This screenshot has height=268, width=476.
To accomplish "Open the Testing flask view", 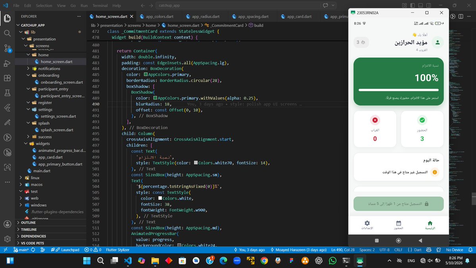I will coord(7,93).
